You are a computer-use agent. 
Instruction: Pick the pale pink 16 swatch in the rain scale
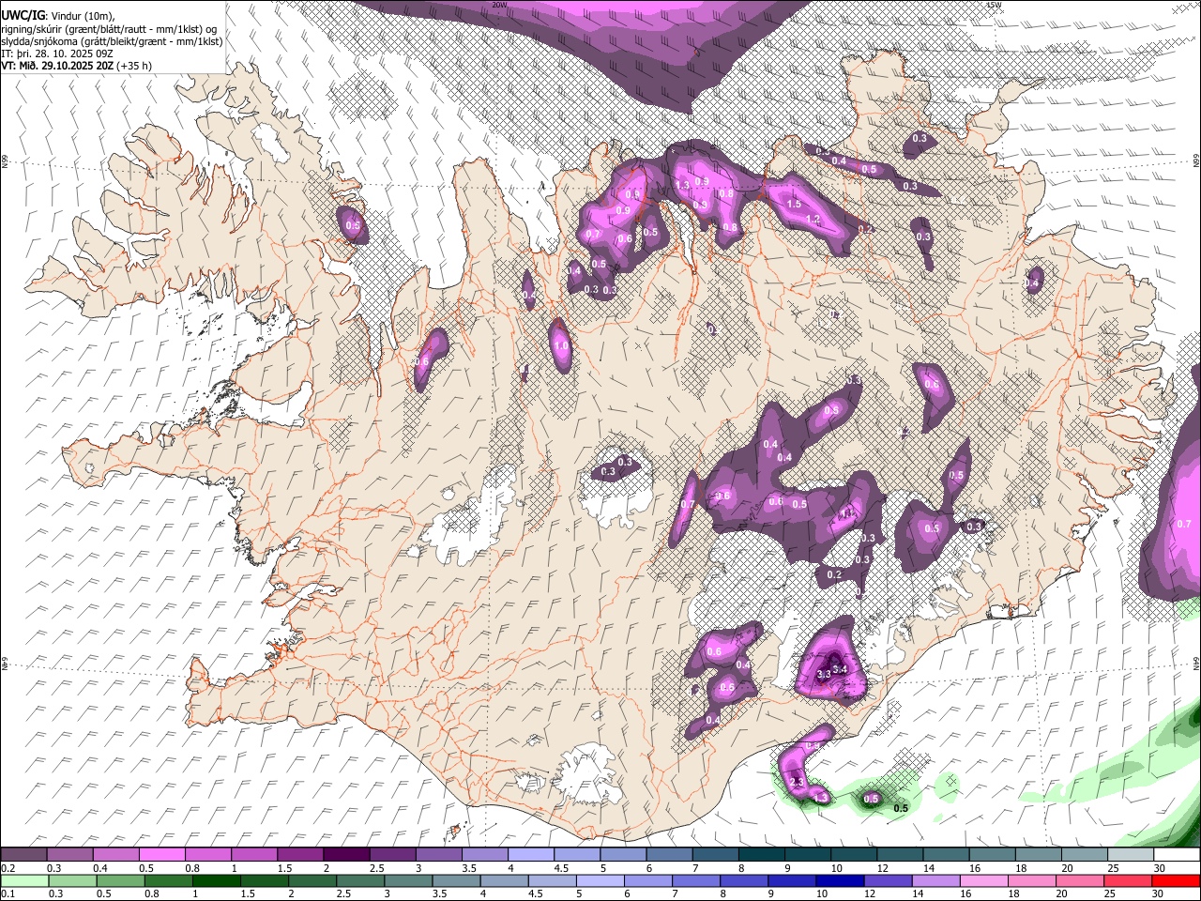(x=984, y=880)
